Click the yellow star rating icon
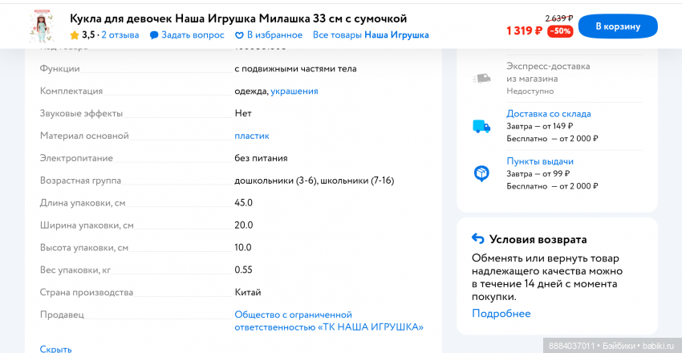Image resolution: width=682 pixels, height=353 pixels. tap(75, 35)
